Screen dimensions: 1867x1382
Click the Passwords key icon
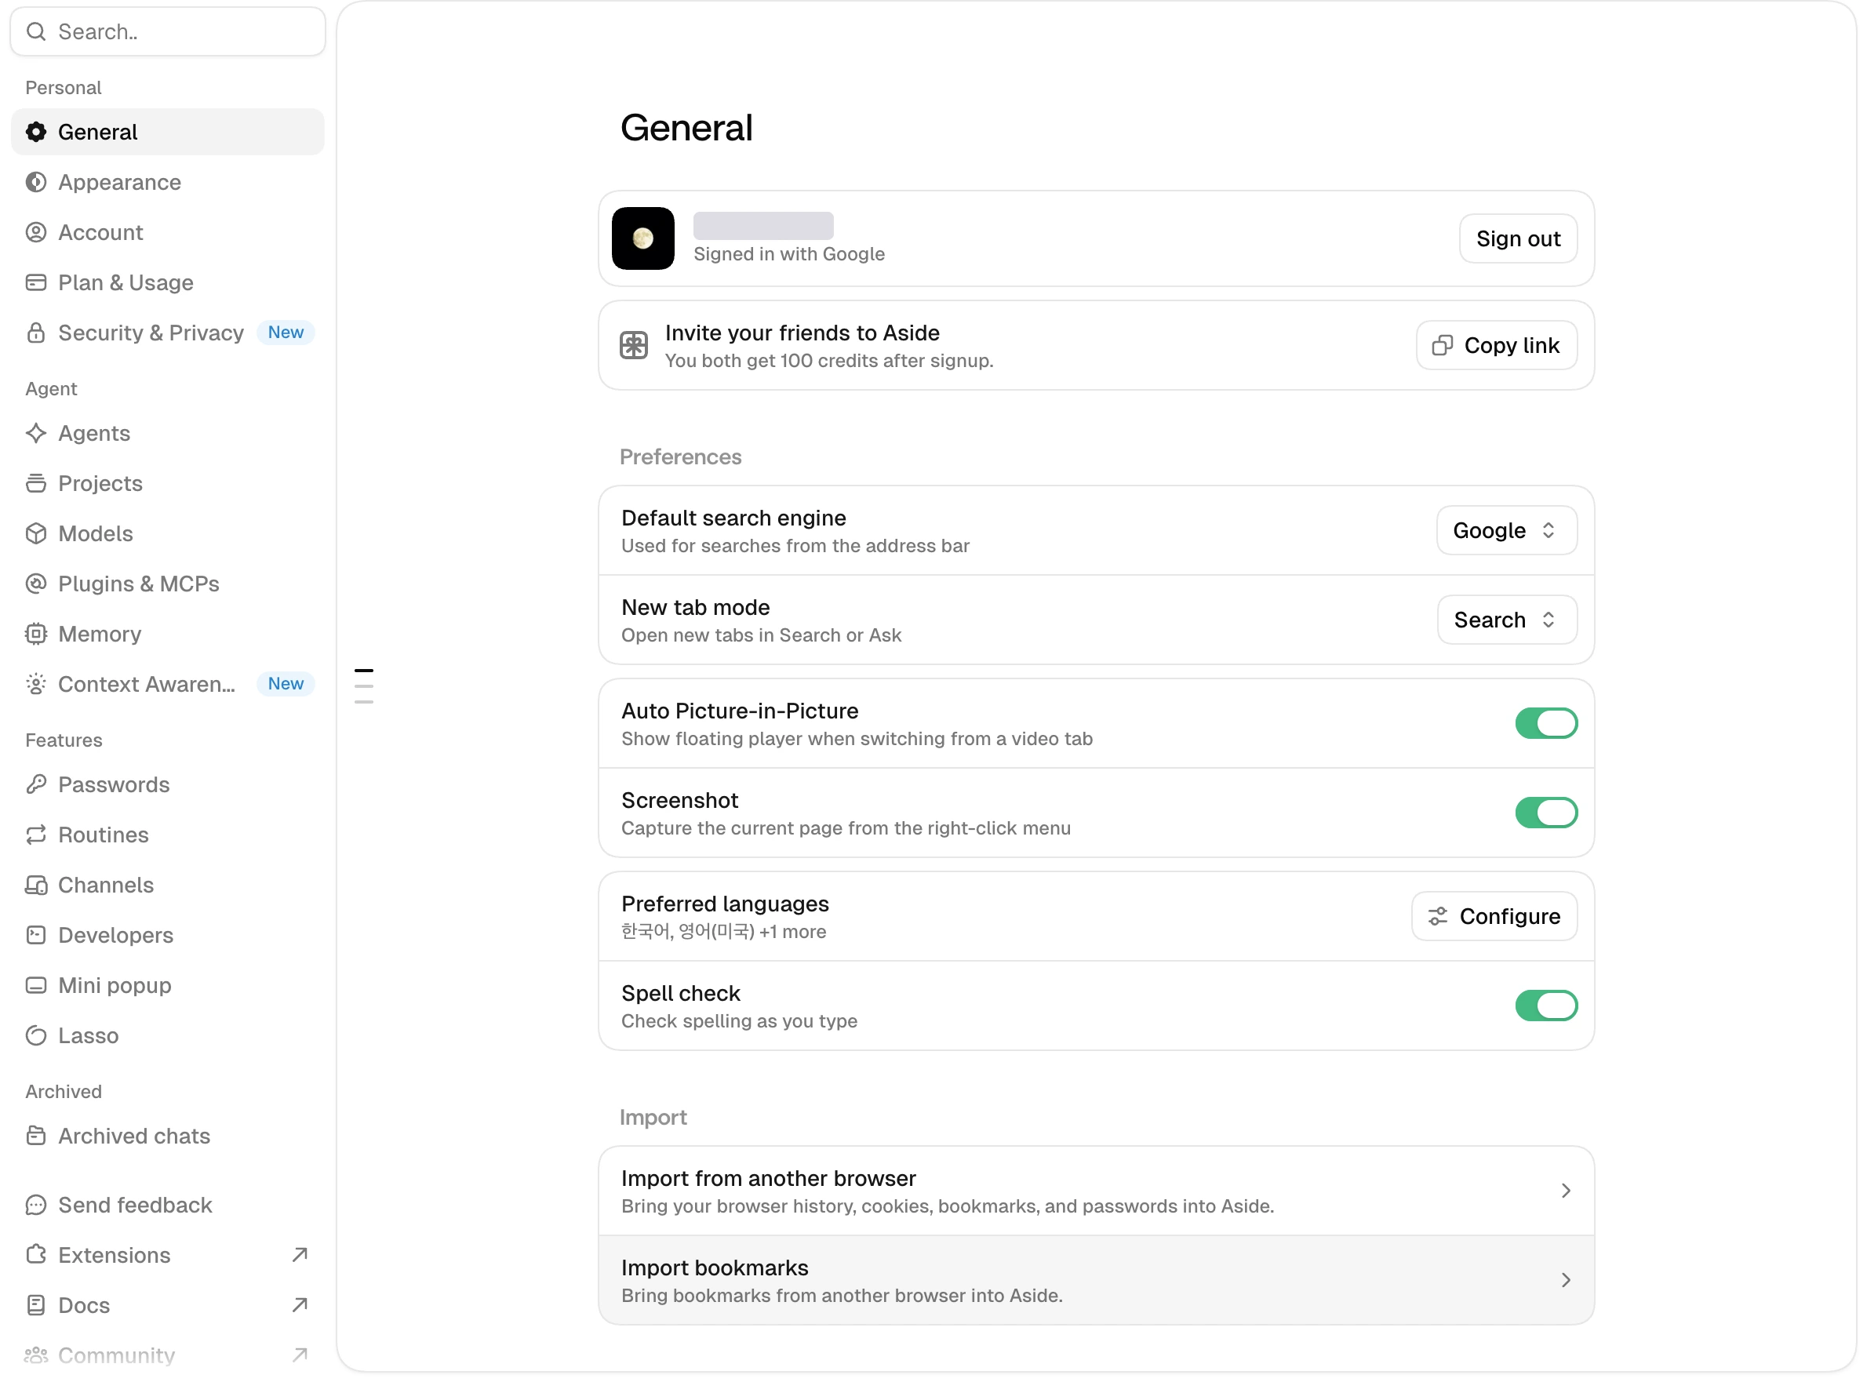(x=36, y=784)
